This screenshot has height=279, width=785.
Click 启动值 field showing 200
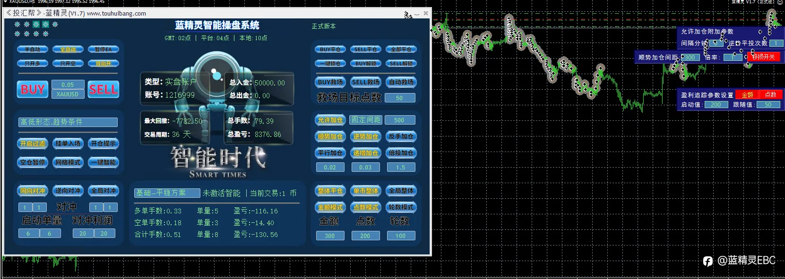pos(716,105)
